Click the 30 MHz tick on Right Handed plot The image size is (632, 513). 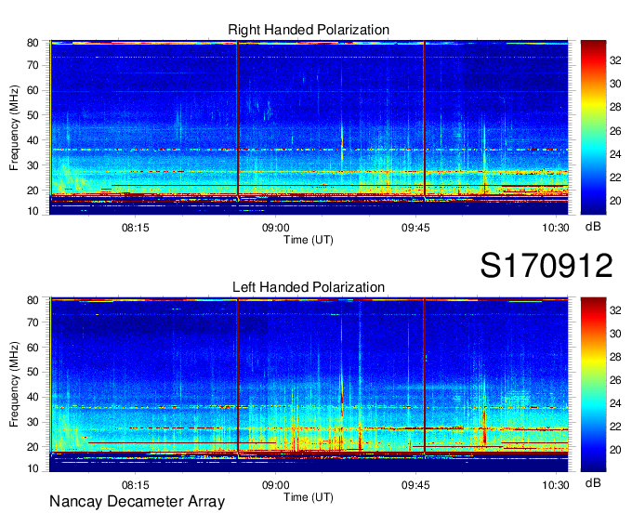click(x=33, y=165)
